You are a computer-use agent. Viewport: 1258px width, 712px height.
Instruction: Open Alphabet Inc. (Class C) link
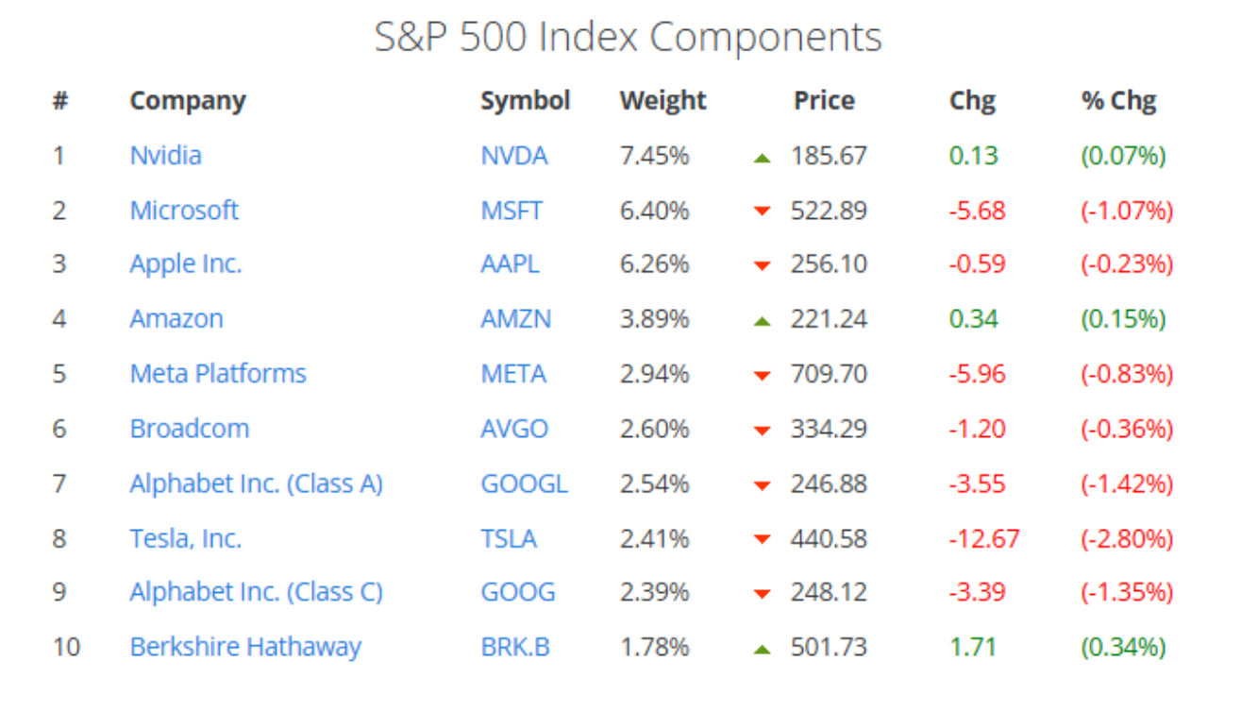click(x=257, y=593)
